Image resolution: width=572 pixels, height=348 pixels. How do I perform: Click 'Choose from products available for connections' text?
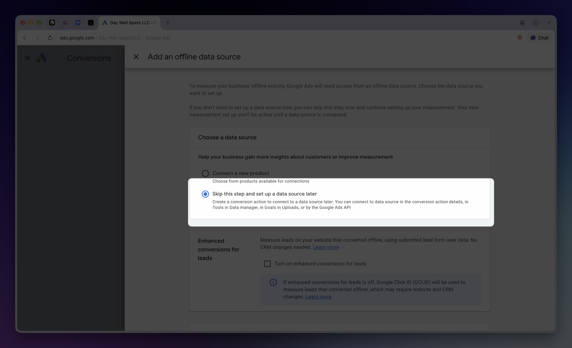coord(261,181)
